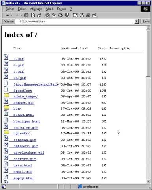Open the cgi-sfr/ directory link
This screenshot has height=190, width=152.
pyautogui.click(x=22, y=133)
